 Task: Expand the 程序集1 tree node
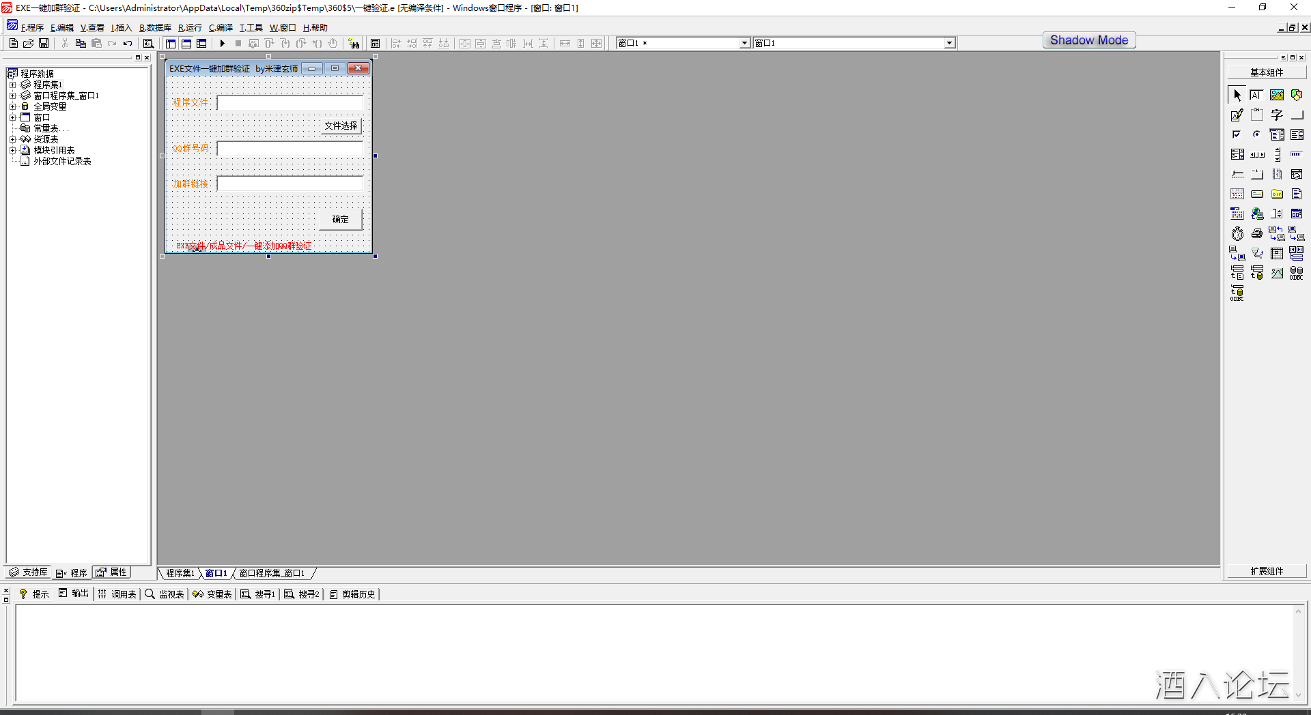click(12, 85)
